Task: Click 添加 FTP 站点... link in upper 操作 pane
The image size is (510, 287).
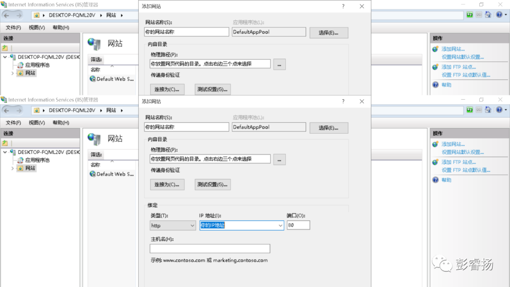Action: (x=459, y=67)
